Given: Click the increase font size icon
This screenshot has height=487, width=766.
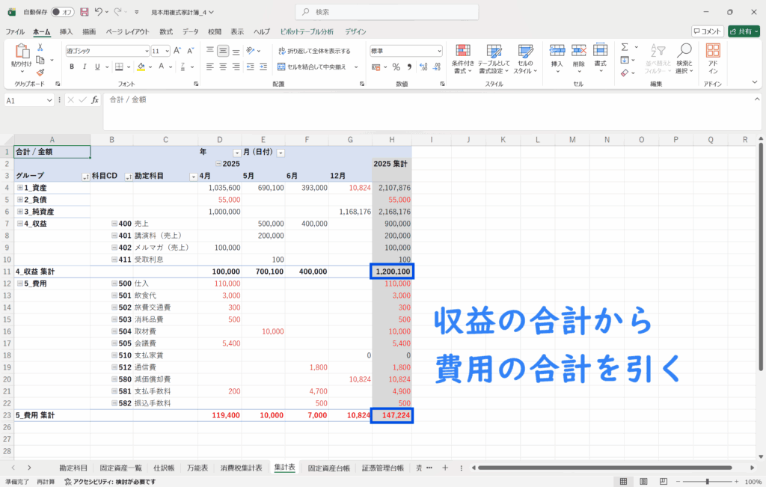Looking at the screenshot, I should coord(178,51).
